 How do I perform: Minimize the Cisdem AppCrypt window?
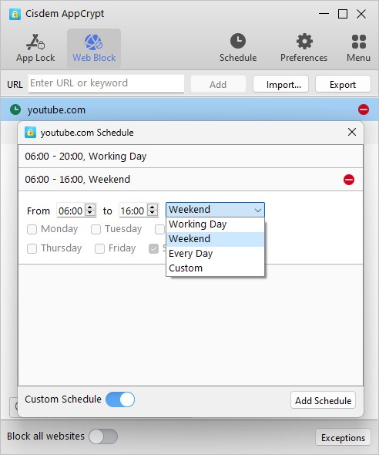pos(324,14)
